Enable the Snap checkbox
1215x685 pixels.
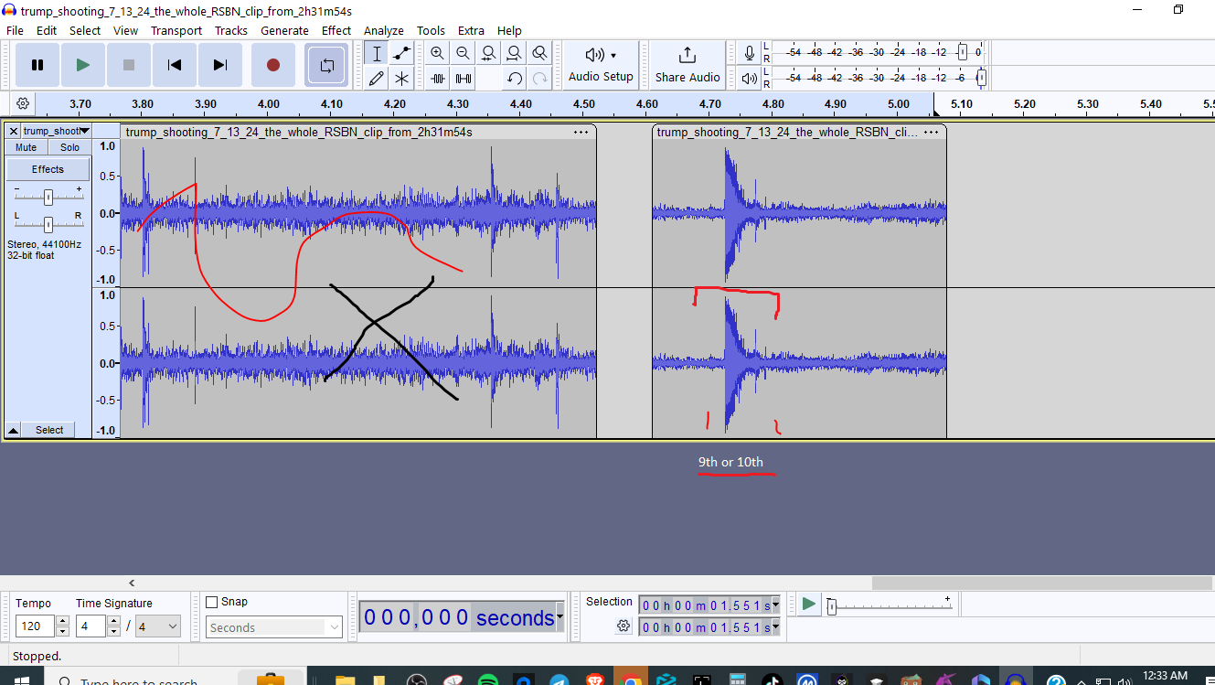(x=212, y=602)
